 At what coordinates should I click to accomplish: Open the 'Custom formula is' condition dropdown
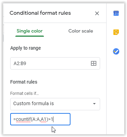coord(55,104)
